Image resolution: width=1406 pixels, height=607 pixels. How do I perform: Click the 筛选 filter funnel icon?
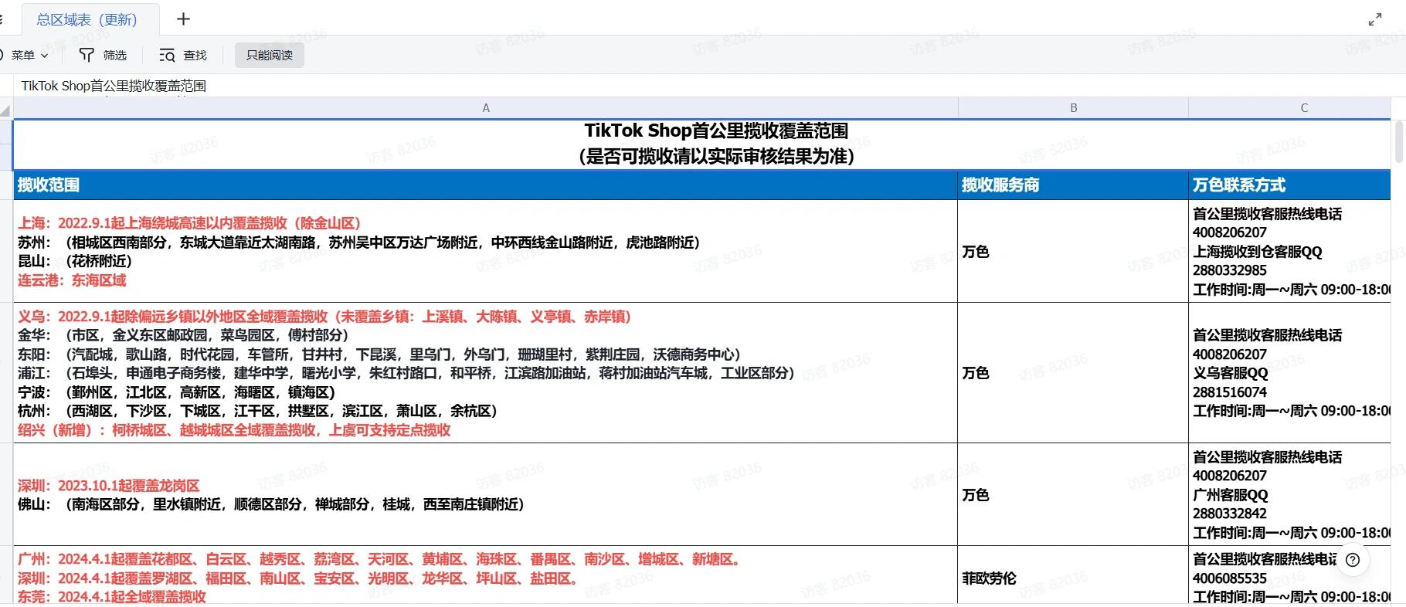87,55
